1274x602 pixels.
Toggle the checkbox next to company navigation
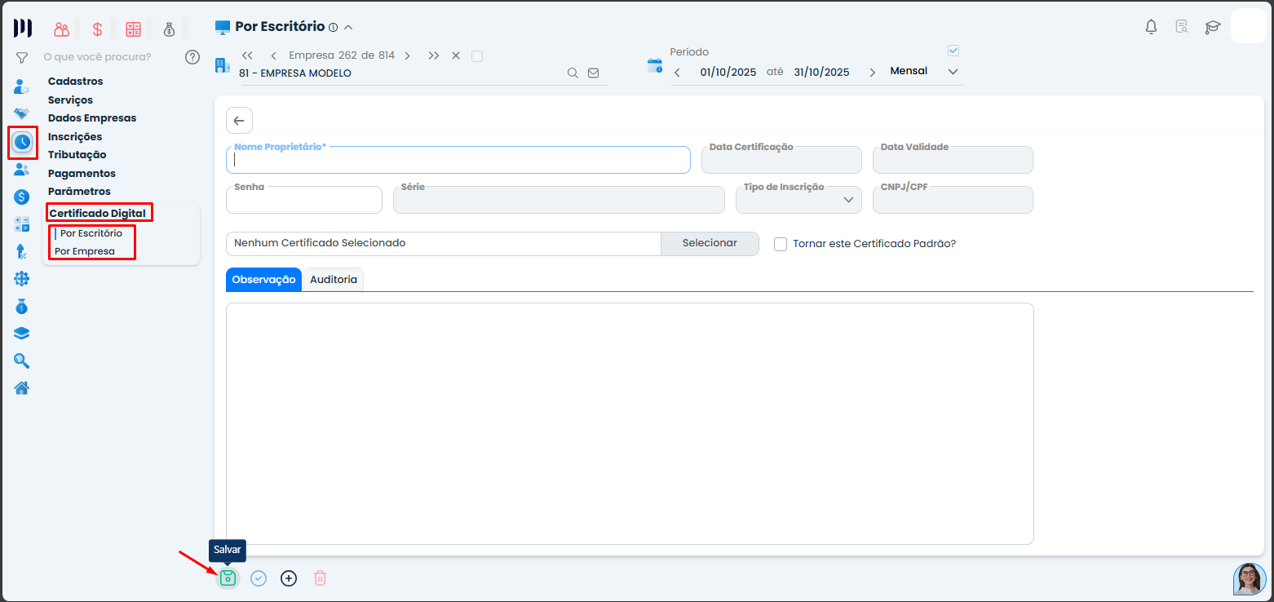pos(477,56)
